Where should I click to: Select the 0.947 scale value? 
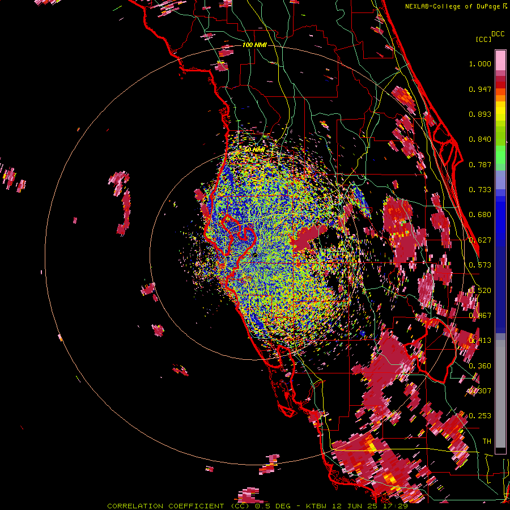tap(480, 89)
